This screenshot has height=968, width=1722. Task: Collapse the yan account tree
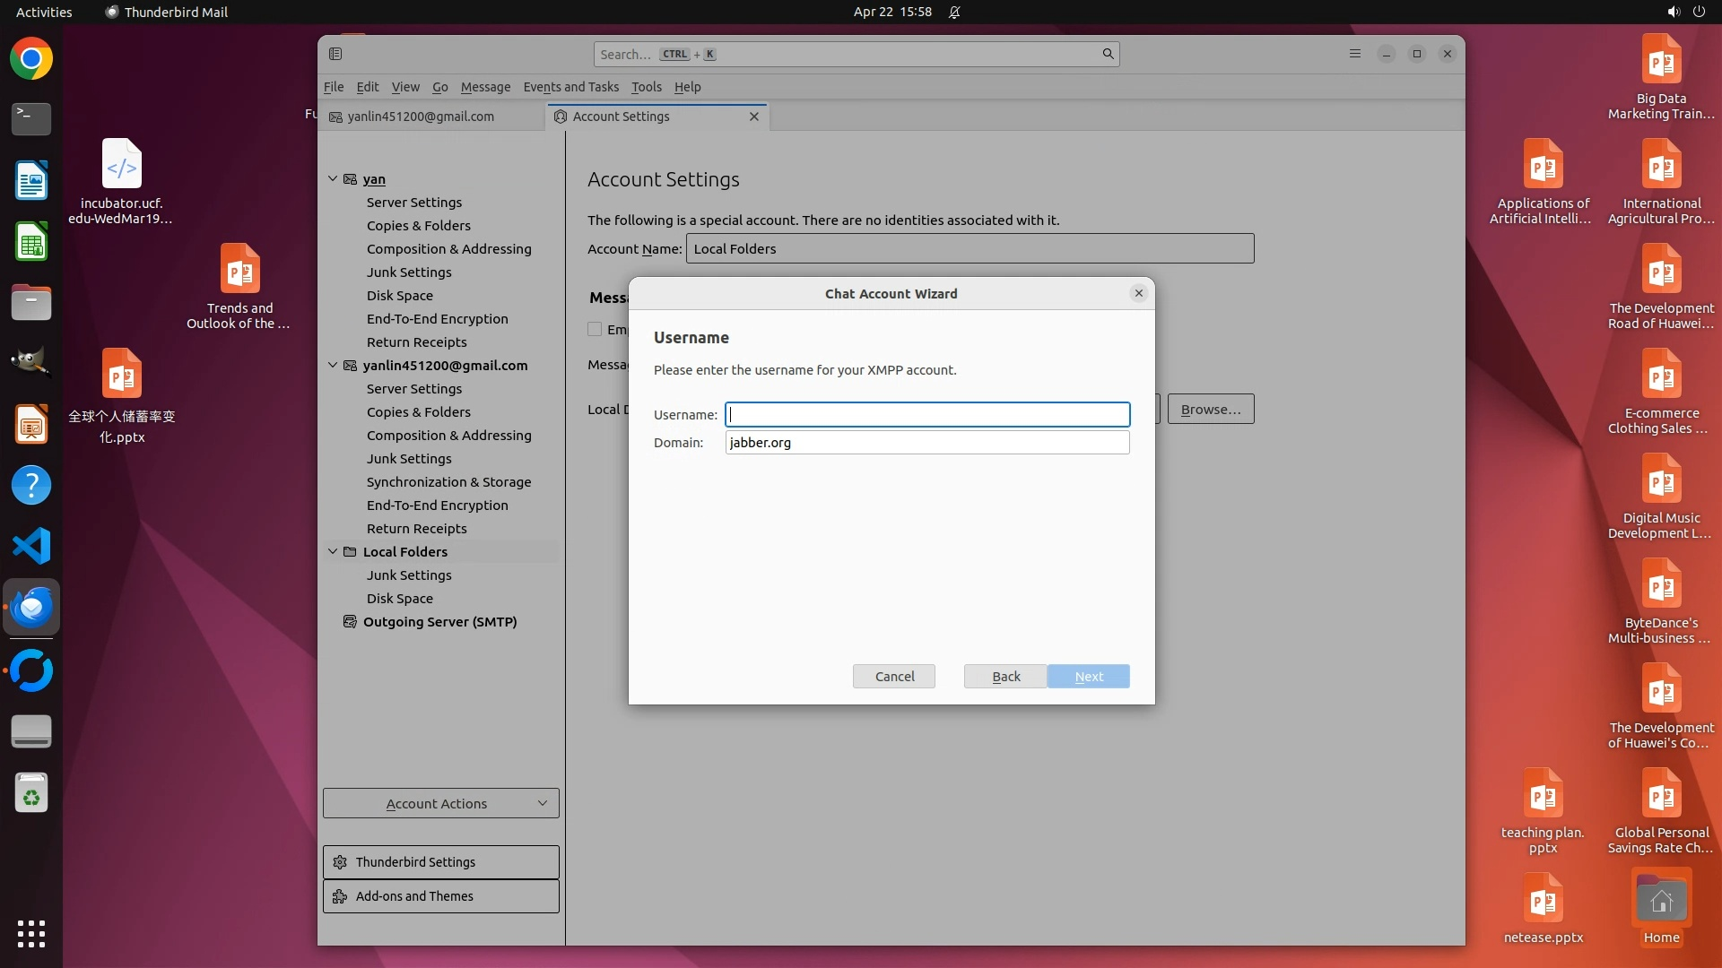point(333,179)
